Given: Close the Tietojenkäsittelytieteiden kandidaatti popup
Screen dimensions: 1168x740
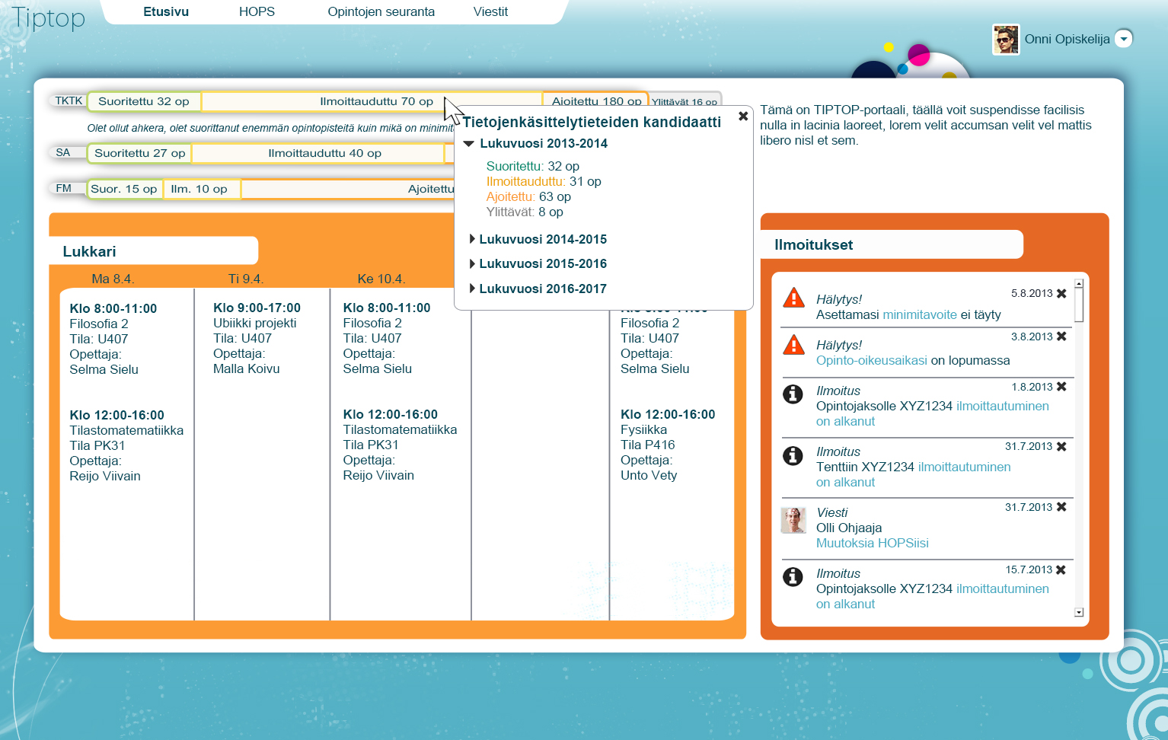Looking at the screenshot, I should point(743,116).
